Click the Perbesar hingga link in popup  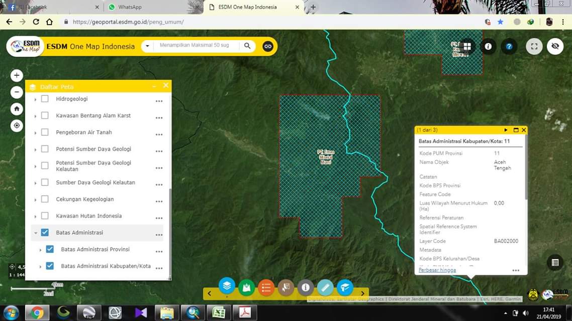tap(437, 270)
